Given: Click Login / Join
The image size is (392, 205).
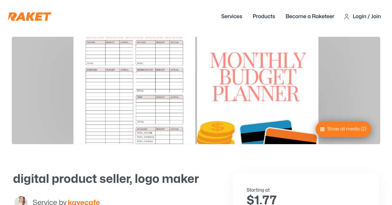Looking at the screenshot, I should 367,17.
